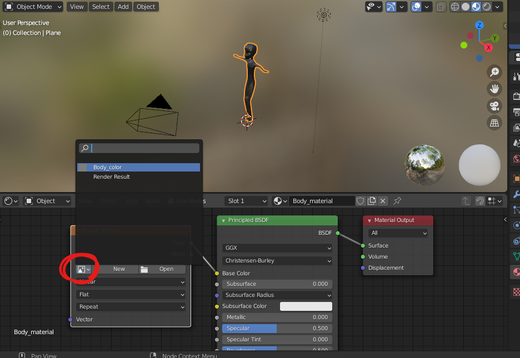Open the viewport Select menu
Screen dimensions: 520x358
(101, 7)
